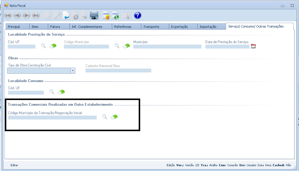Open the Item tab
The image size is (299, 171).
[39, 27]
